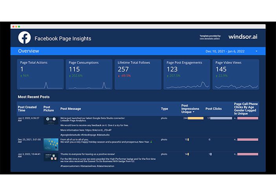Sort by Type column header
Screen dimensions: 276x196
165,109
